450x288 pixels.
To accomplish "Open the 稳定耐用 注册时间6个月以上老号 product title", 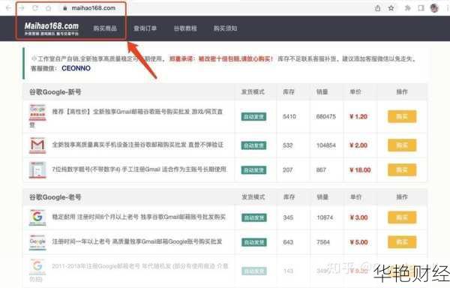I will point(139,217).
